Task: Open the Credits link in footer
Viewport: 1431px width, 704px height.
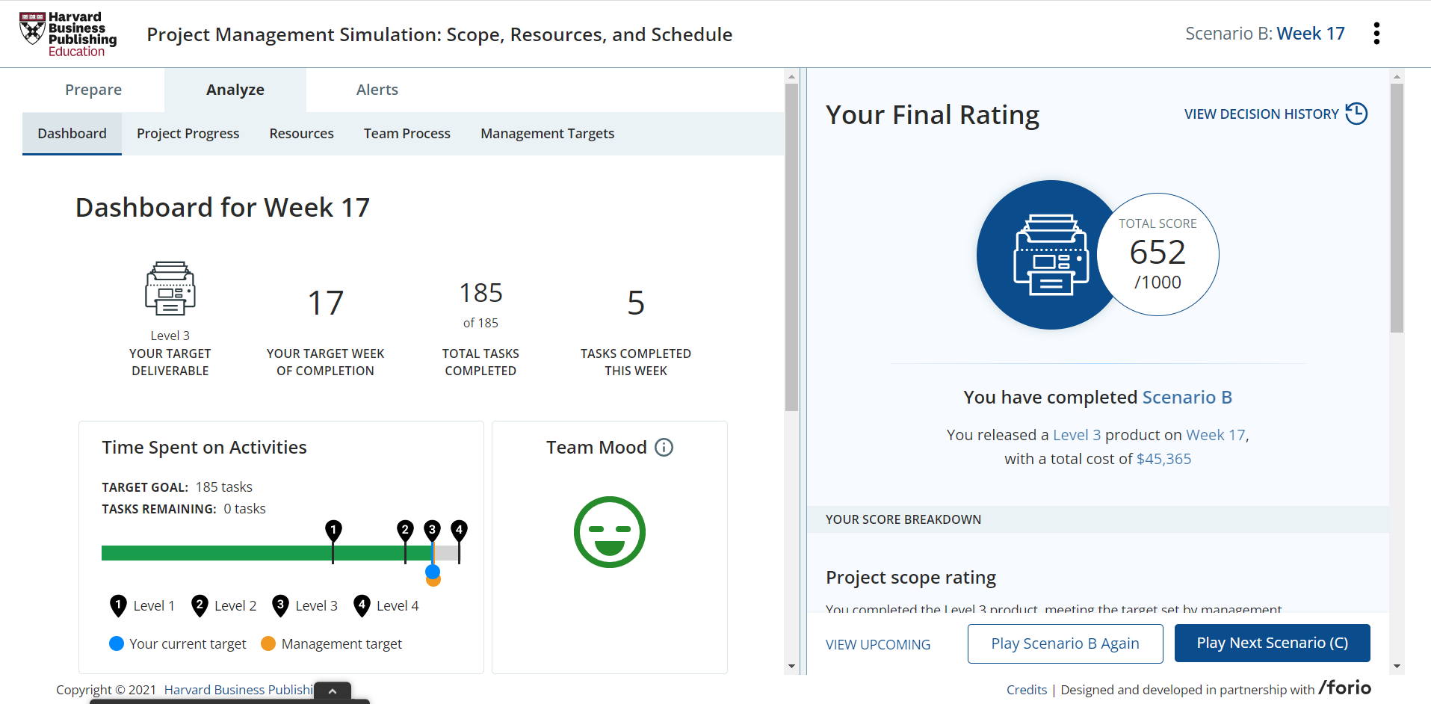Action: [x=1027, y=690]
